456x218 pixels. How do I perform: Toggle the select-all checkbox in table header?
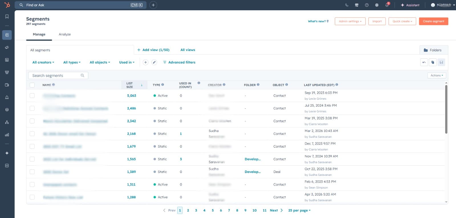(x=32, y=85)
